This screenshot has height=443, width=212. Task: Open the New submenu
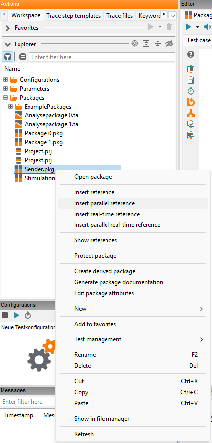click(x=133, y=309)
